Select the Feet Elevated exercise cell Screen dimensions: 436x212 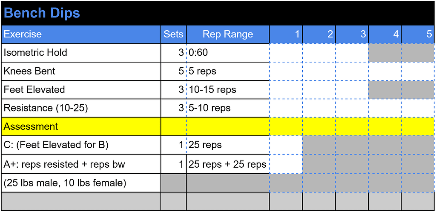point(81,89)
